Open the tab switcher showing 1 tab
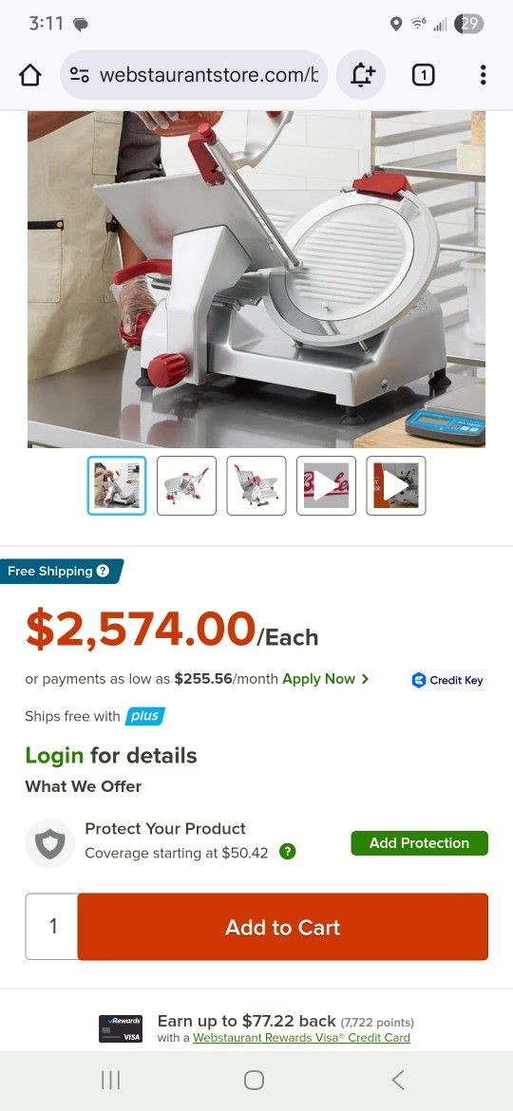This screenshot has width=513, height=1111. [423, 75]
